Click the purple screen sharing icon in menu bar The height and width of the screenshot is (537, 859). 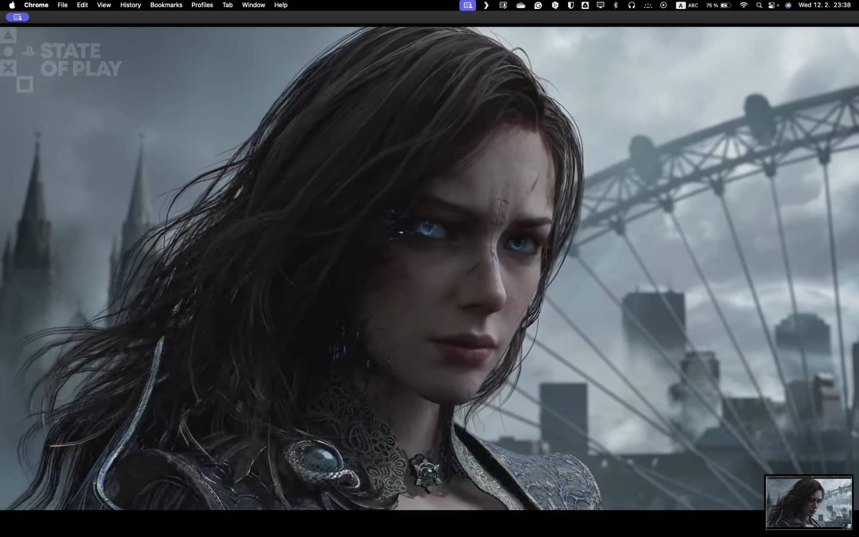coord(468,5)
